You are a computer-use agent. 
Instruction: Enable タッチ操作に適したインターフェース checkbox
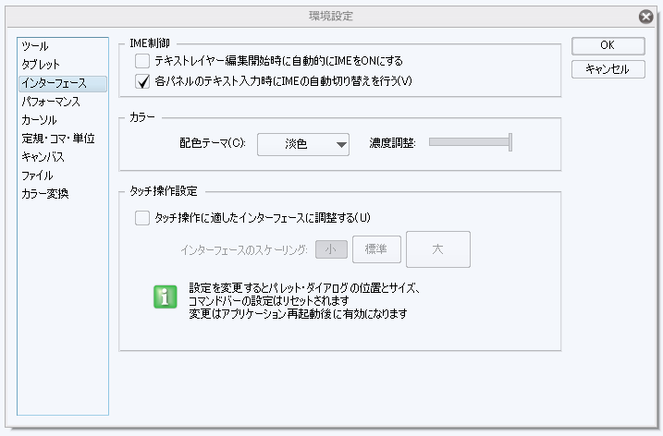click(142, 218)
